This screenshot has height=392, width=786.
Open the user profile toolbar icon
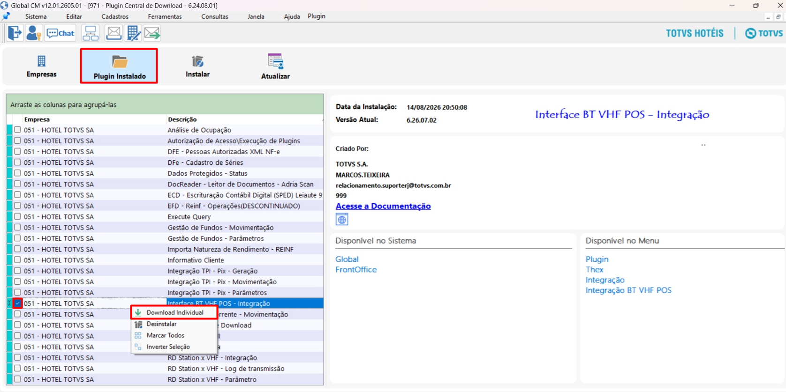(x=33, y=33)
